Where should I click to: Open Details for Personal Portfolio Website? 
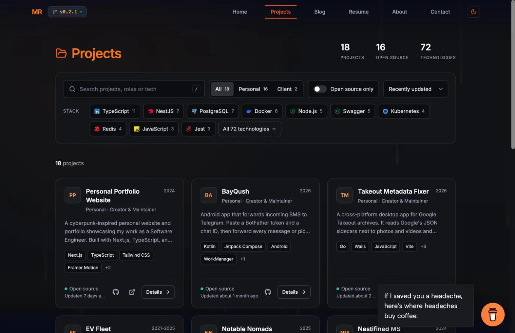[158, 292]
